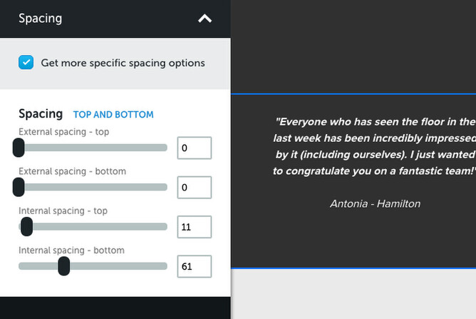
Task: Click the Spacing section heading
Action: tap(41, 113)
